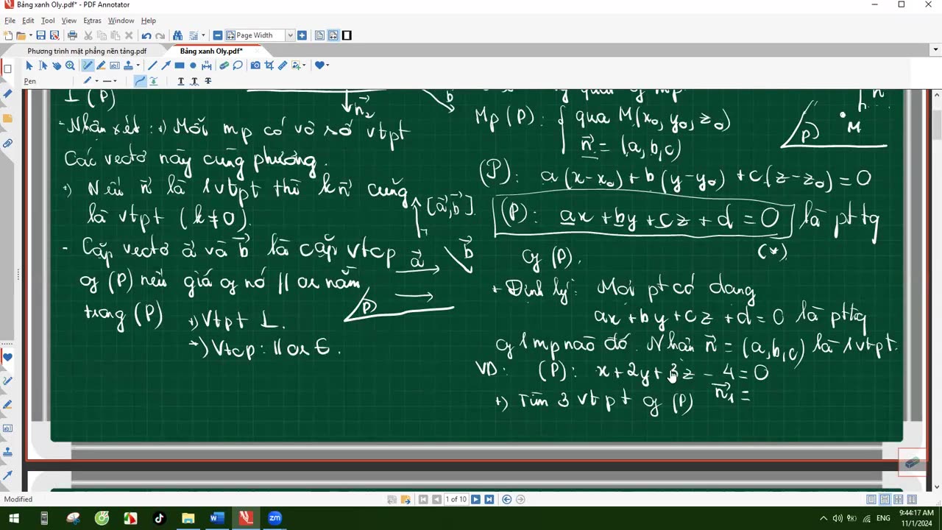Open the Attachments paperclip sidebar tab
The image size is (942, 530).
tap(7, 143)
